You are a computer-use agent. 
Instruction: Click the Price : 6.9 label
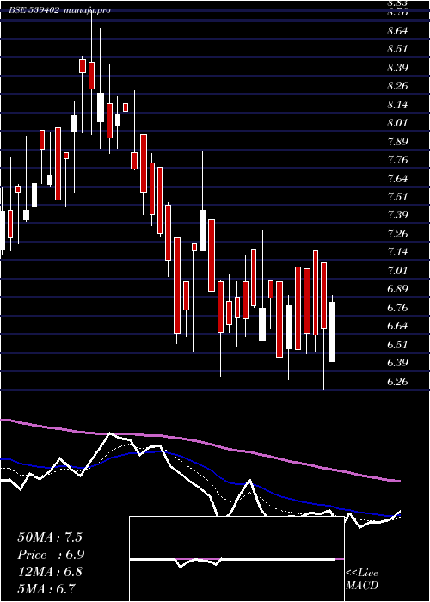coord(51,555)
